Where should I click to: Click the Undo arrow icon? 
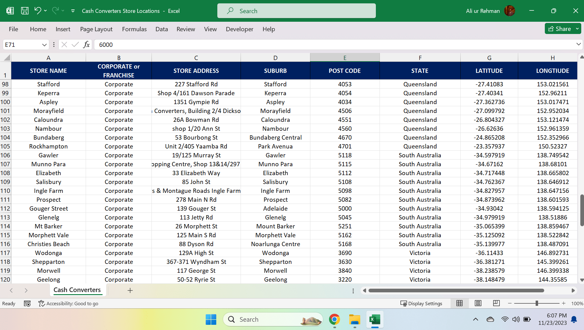pos(38,11)
